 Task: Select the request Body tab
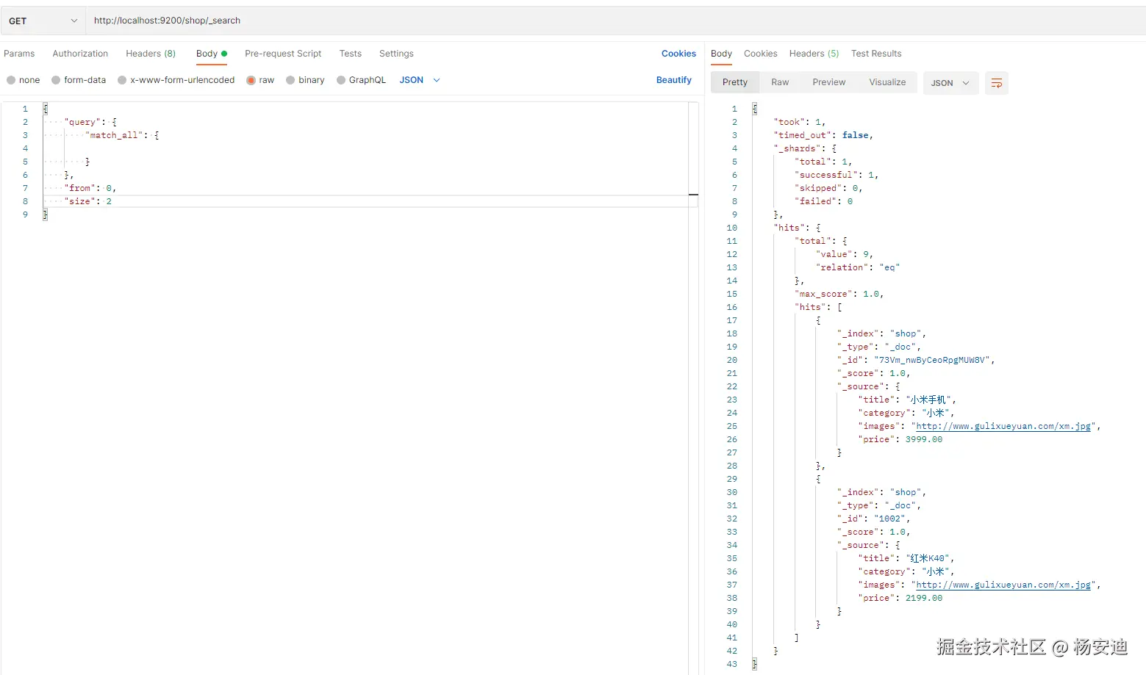212,54
